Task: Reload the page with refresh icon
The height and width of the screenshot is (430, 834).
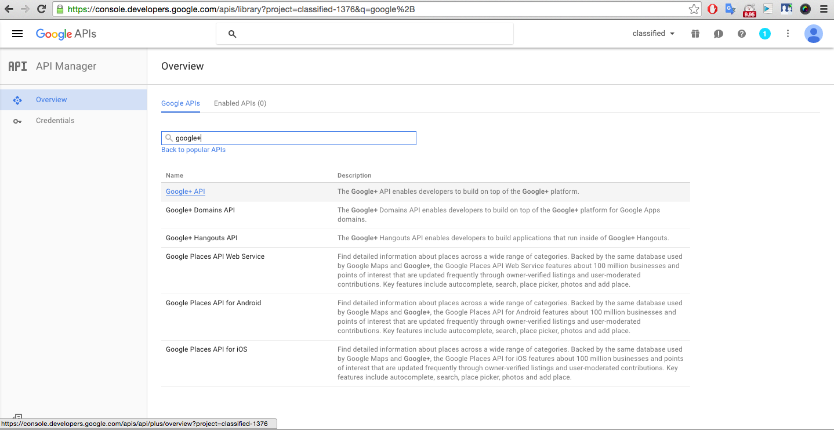Action: (41, 9)
